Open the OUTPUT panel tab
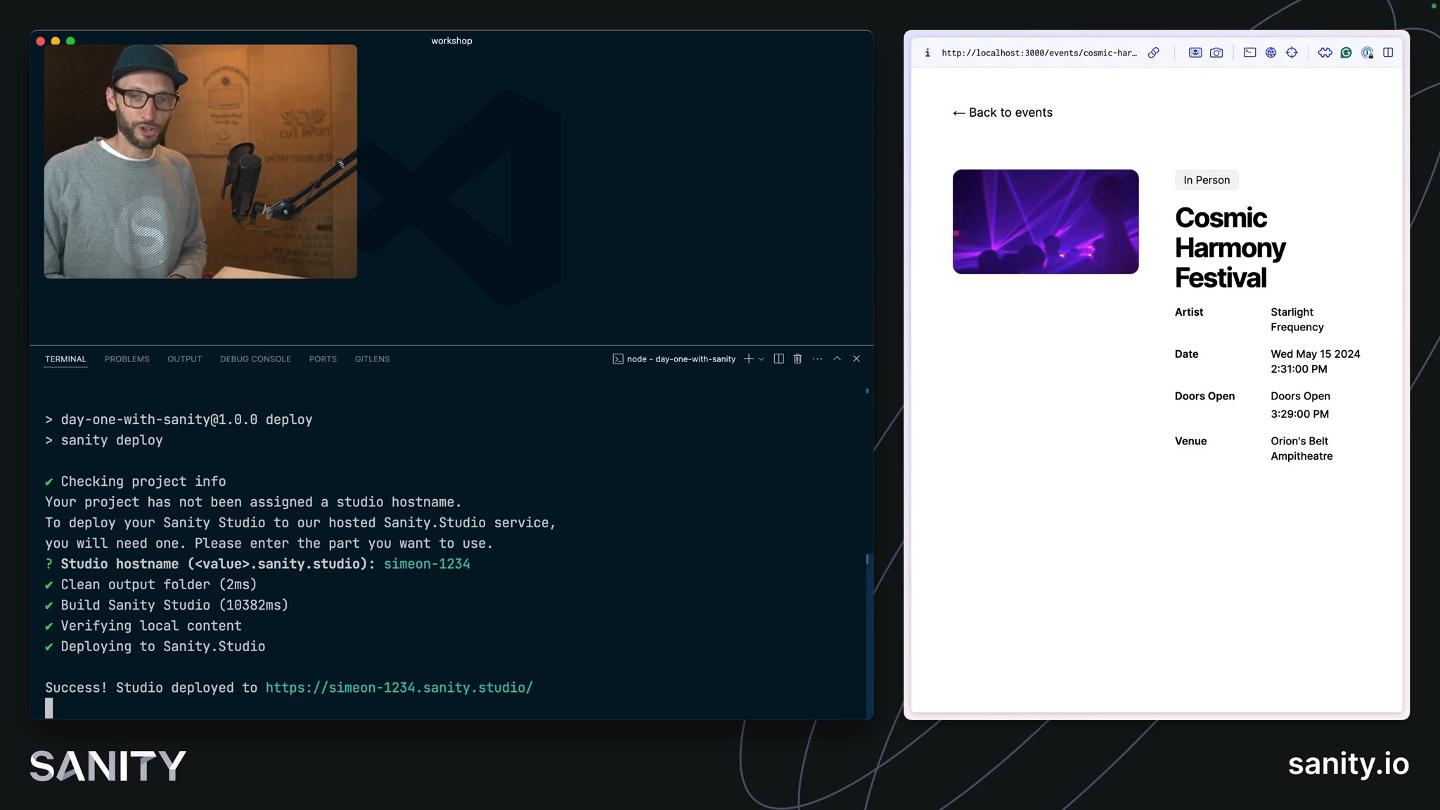This screenshot has width=1440, height=810. click(x=185, y=358)
